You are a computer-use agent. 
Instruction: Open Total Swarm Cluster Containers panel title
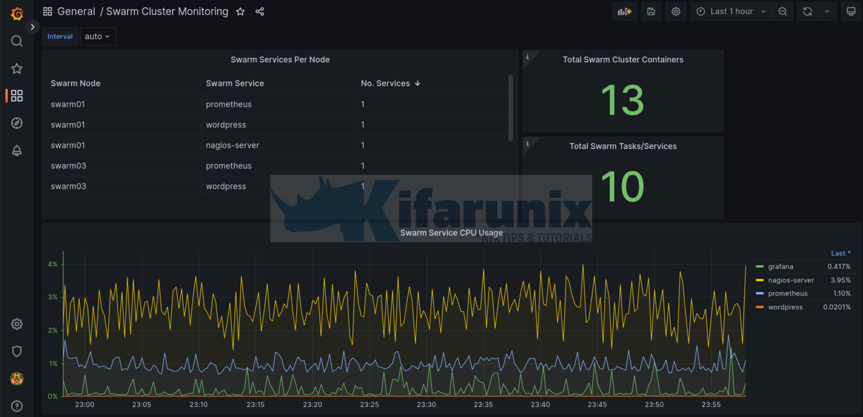click(623, 60)
